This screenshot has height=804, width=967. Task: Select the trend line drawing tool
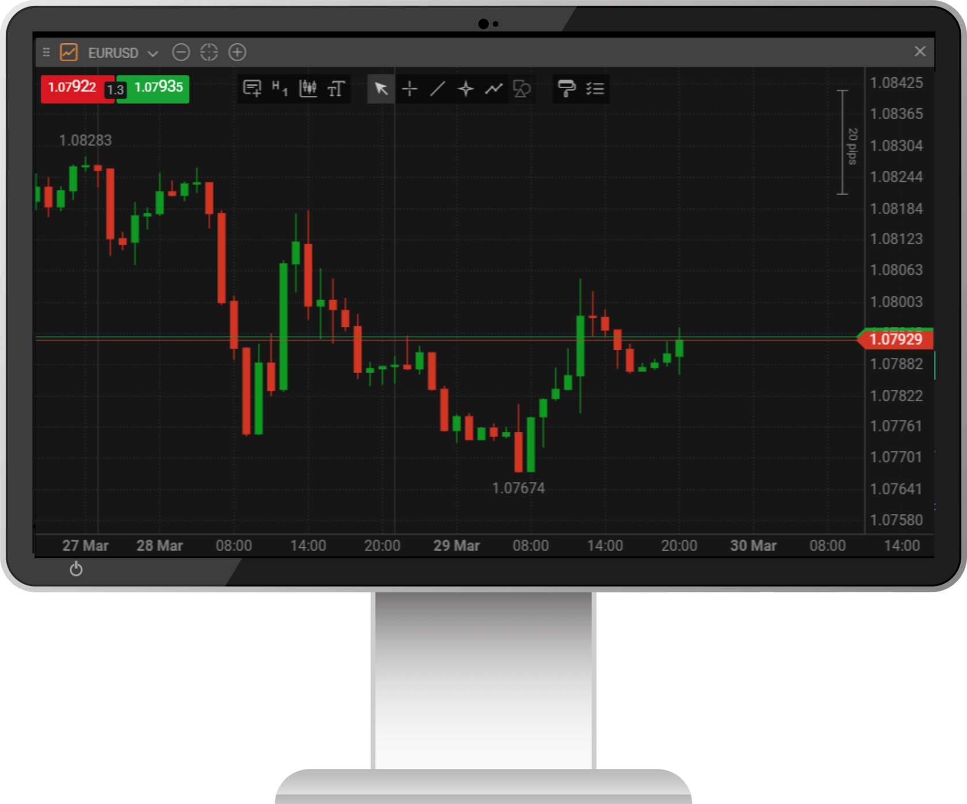click(x=437, y=89)
